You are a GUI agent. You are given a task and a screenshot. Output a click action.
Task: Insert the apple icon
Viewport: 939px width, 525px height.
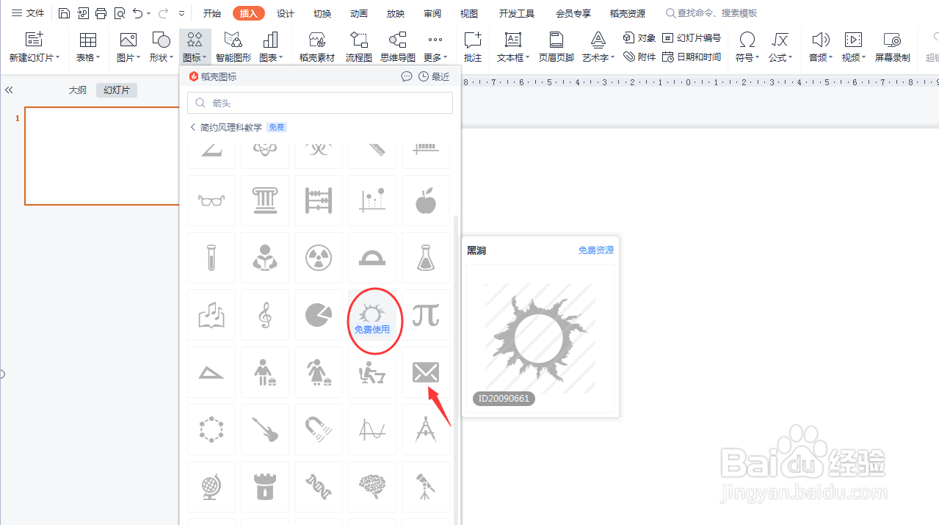coord(426,200)
